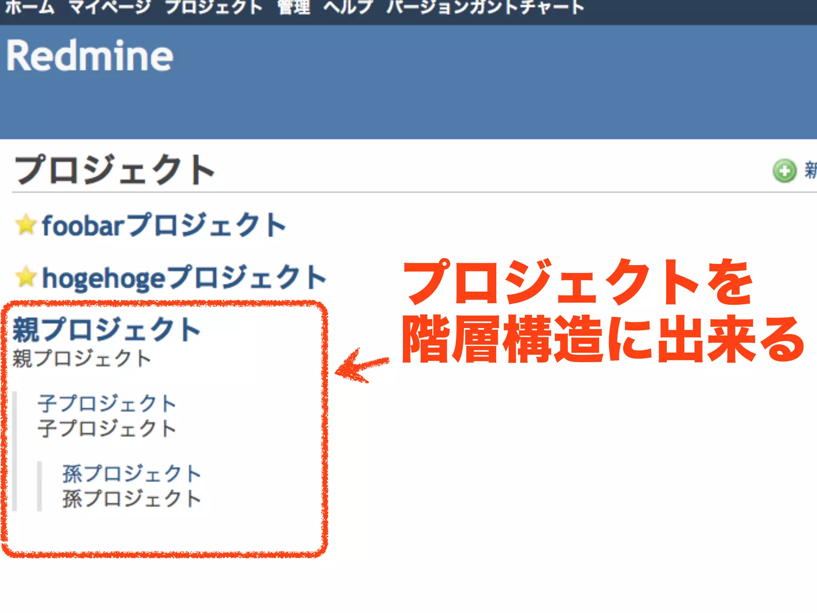Click the 子プロジェクト description text
The image size is (817, 613).
(x=107, y=428)
